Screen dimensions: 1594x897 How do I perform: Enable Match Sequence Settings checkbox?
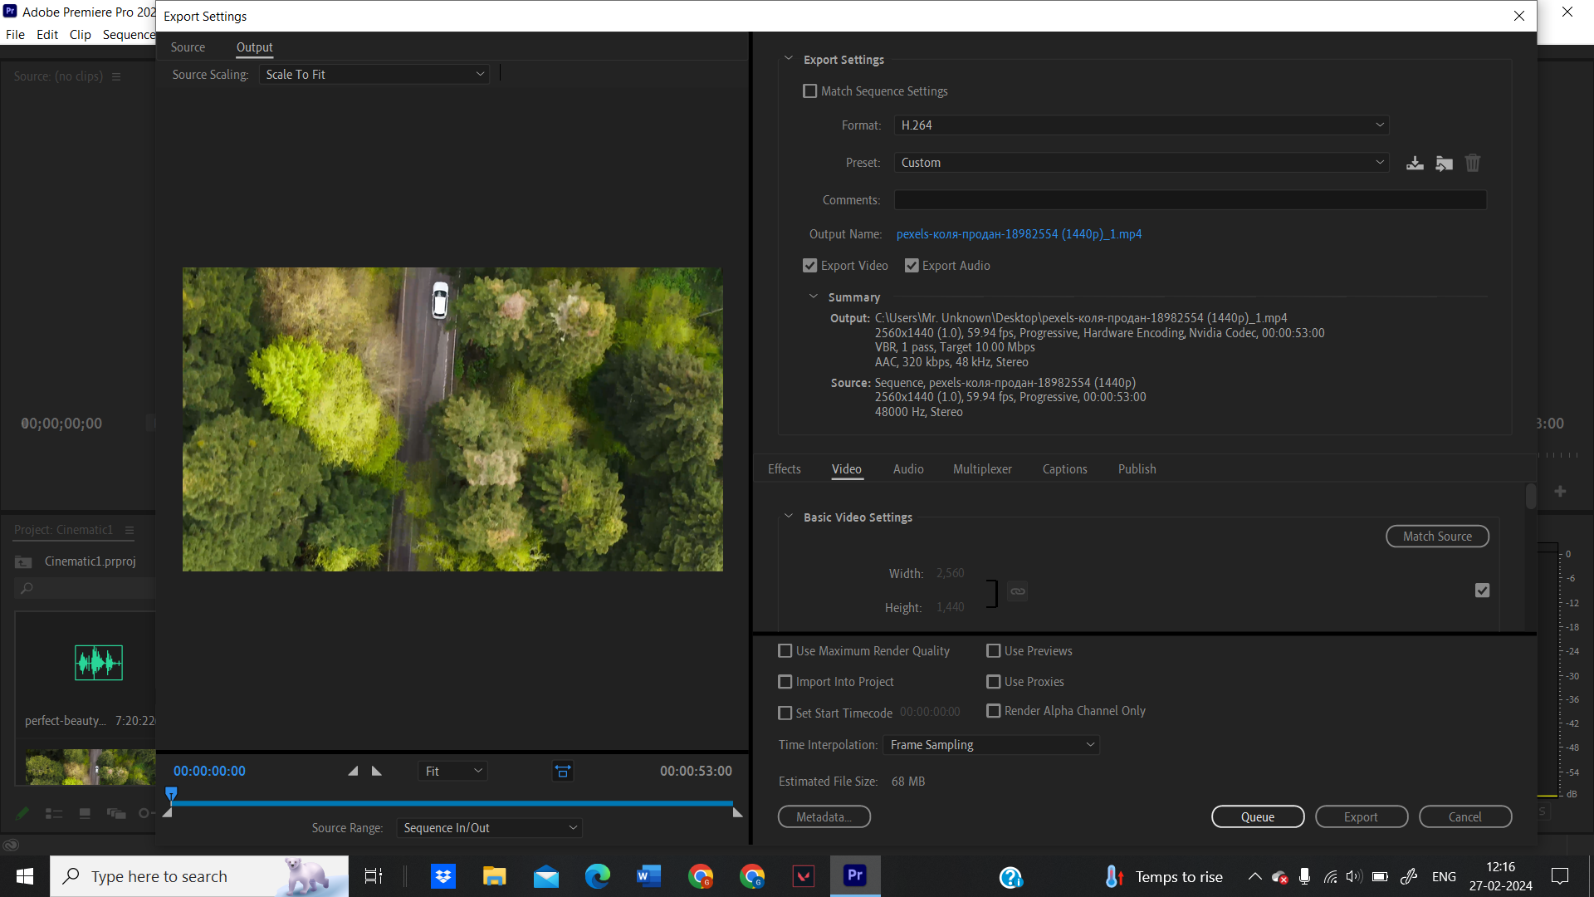(x=810, y=91)
